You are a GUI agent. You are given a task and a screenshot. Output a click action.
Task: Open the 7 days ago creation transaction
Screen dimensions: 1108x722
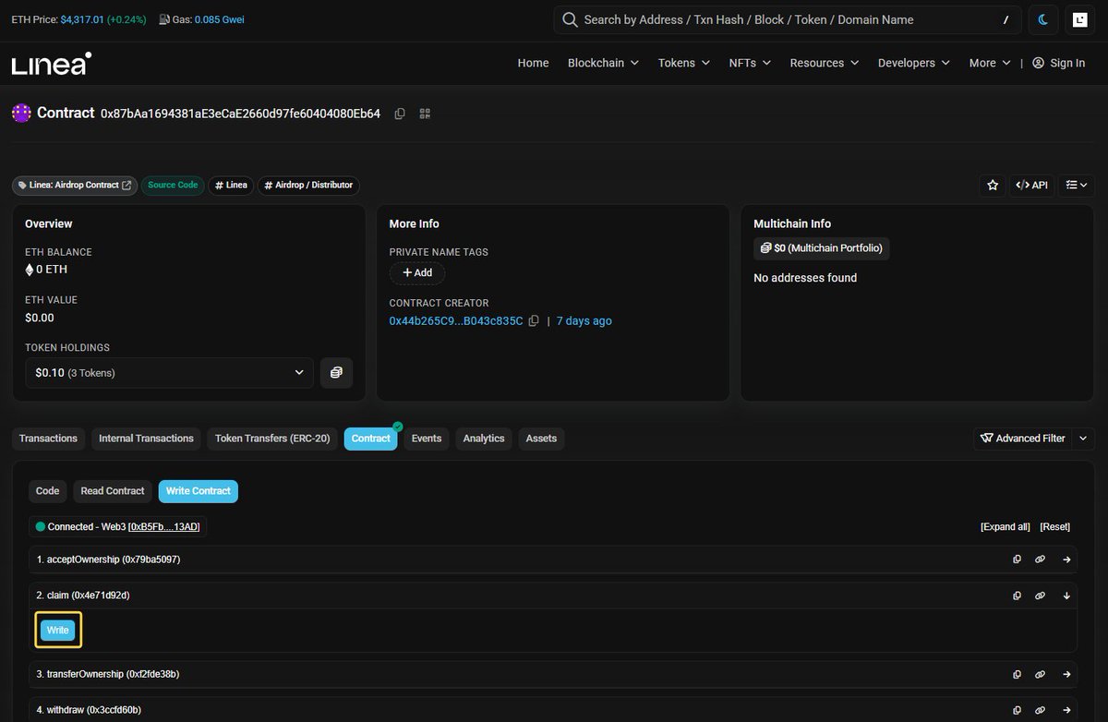click(584, 321)
